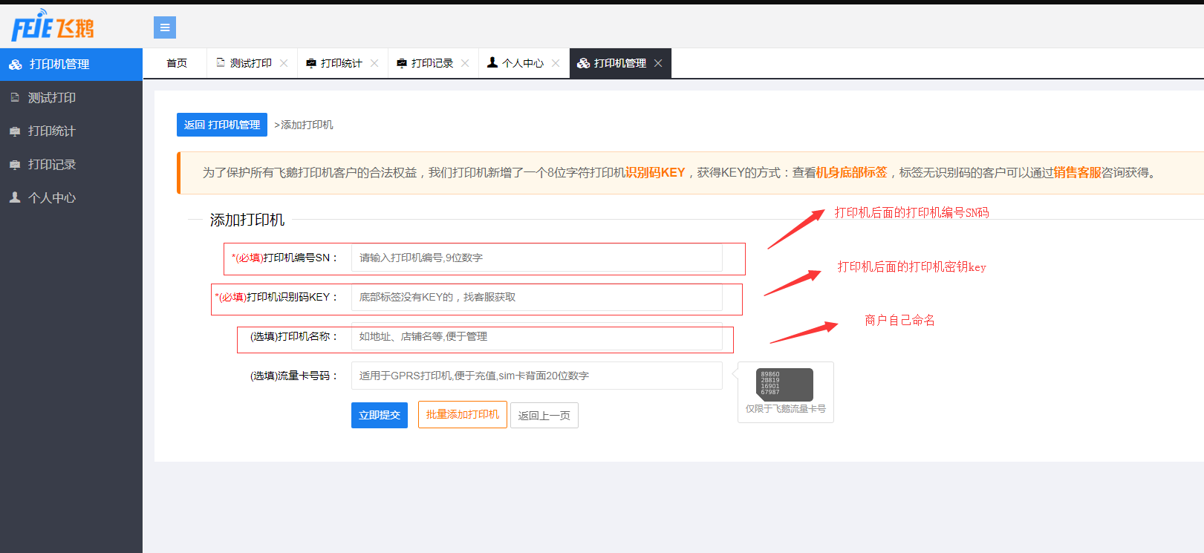Click the (选填)流量卡号码 label
This screenshot has width=1204, height=553.
294,376
